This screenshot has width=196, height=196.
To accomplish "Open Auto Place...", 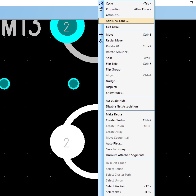I will (x=126, y=143).
